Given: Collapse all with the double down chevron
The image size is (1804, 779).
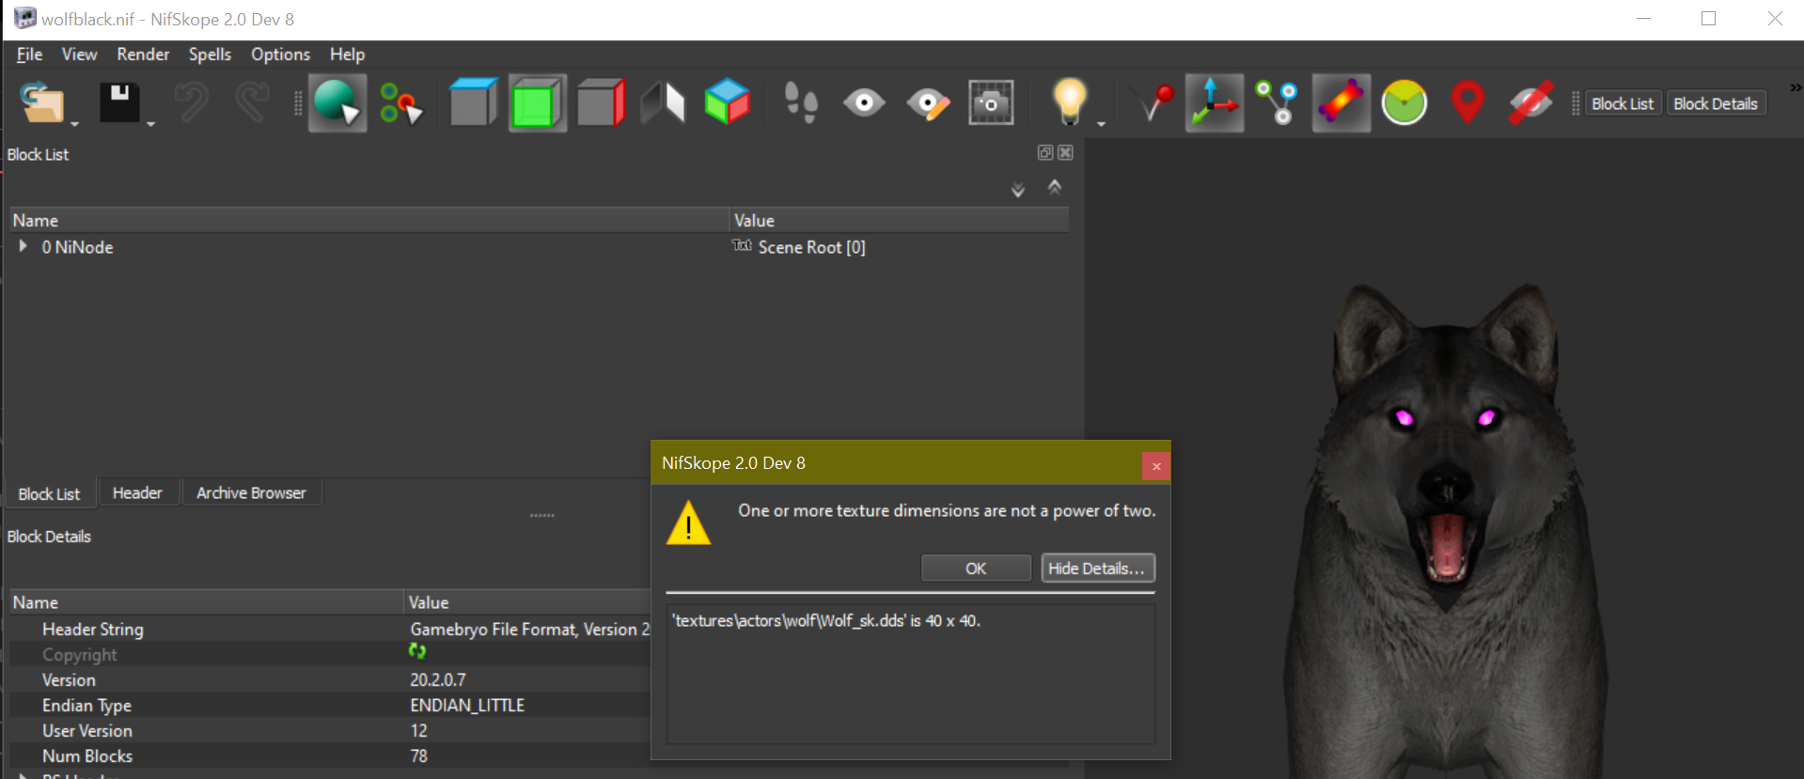Looking at the screenshot, I should pos(1018,190).
